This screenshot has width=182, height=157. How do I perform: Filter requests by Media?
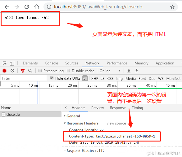130,78
